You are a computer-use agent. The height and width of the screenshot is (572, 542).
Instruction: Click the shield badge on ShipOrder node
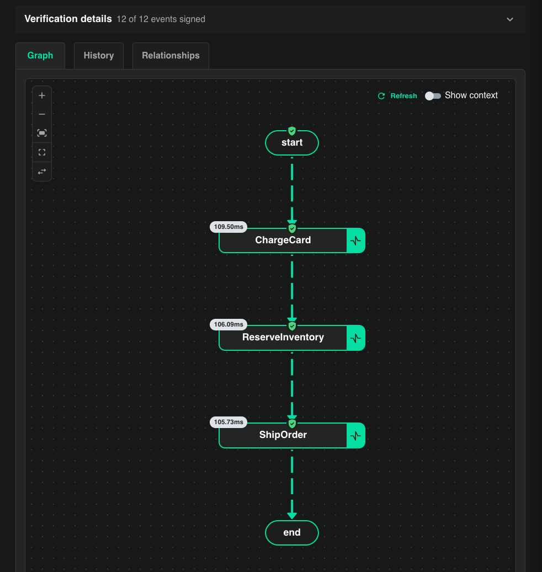(292, 424)
